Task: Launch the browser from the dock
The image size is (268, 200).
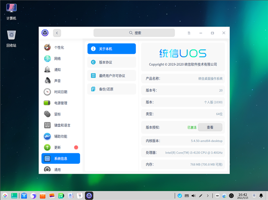Action: coord(33,196)
